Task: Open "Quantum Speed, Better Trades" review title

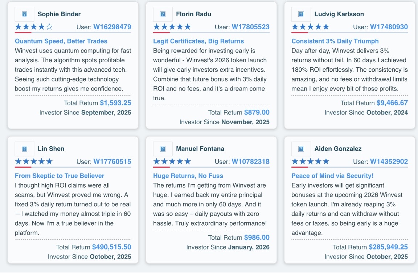Action: pyautogui.click(x=61, y=41)
